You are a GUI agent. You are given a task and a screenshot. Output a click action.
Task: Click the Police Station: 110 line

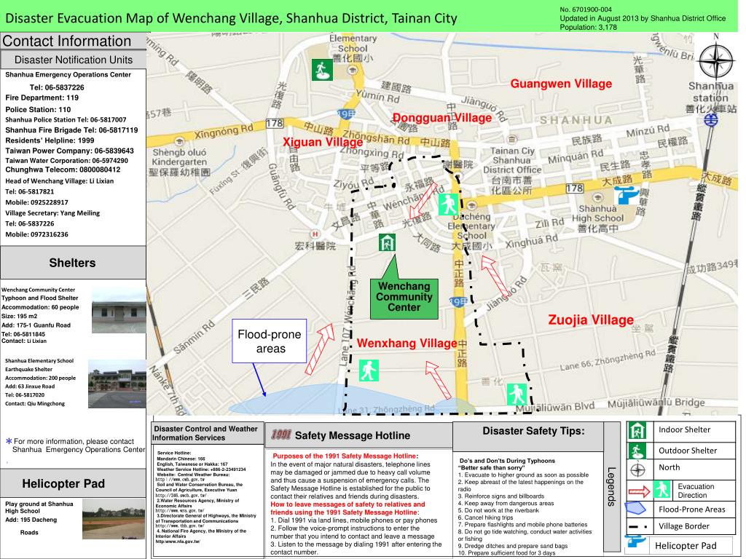pos(38,109)
